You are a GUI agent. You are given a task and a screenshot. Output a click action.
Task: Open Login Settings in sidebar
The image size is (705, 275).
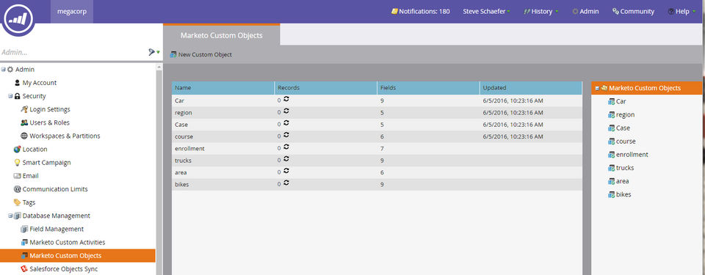pos(50,109)
